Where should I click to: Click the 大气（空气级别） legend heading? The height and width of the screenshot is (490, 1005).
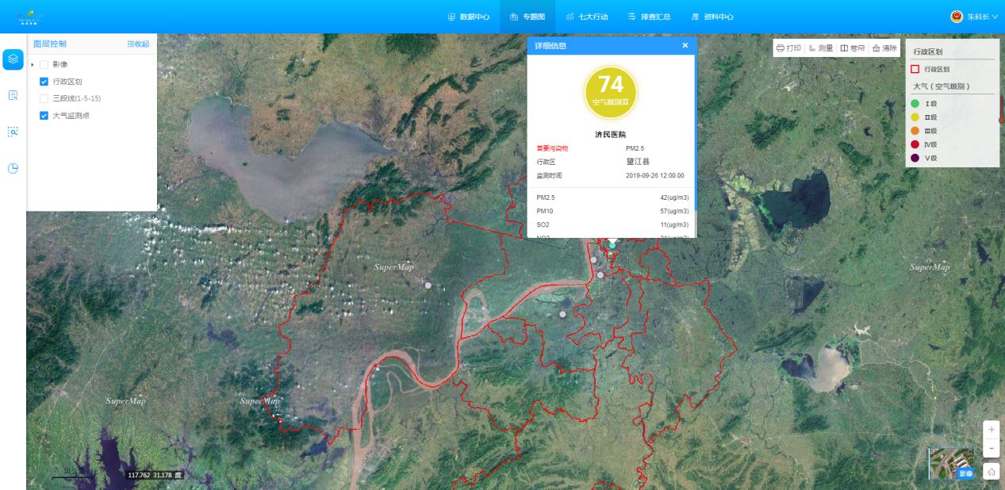click(942, 86)
